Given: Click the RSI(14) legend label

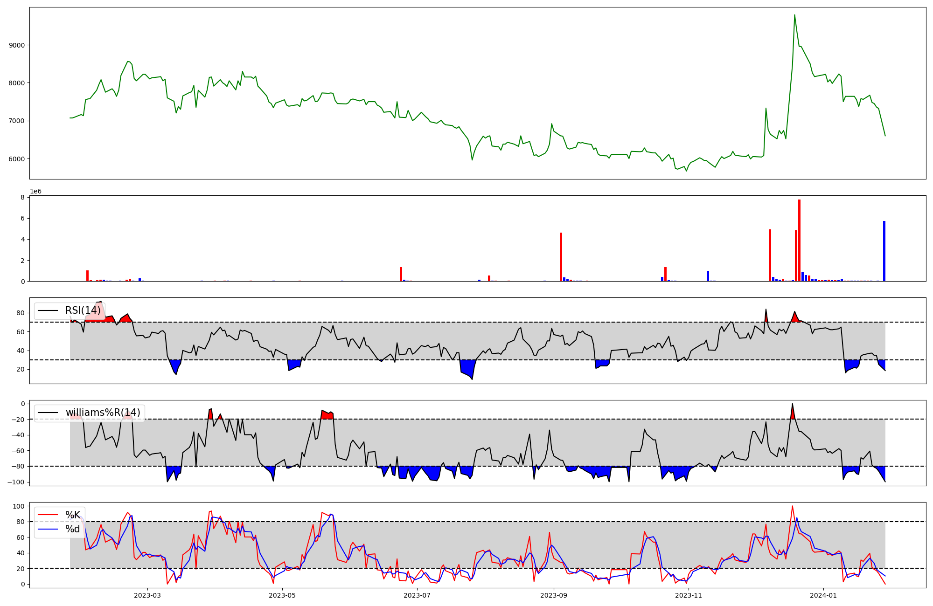Looking at the screenshot, I should (83, 310).
